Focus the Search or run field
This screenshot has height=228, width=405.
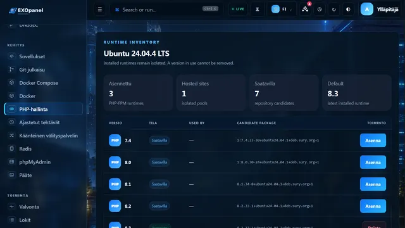[x=166, y=9]
